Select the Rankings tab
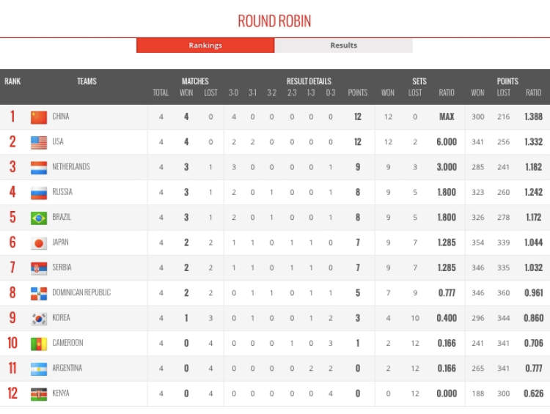The image size is (550, 414). [205, 45]
